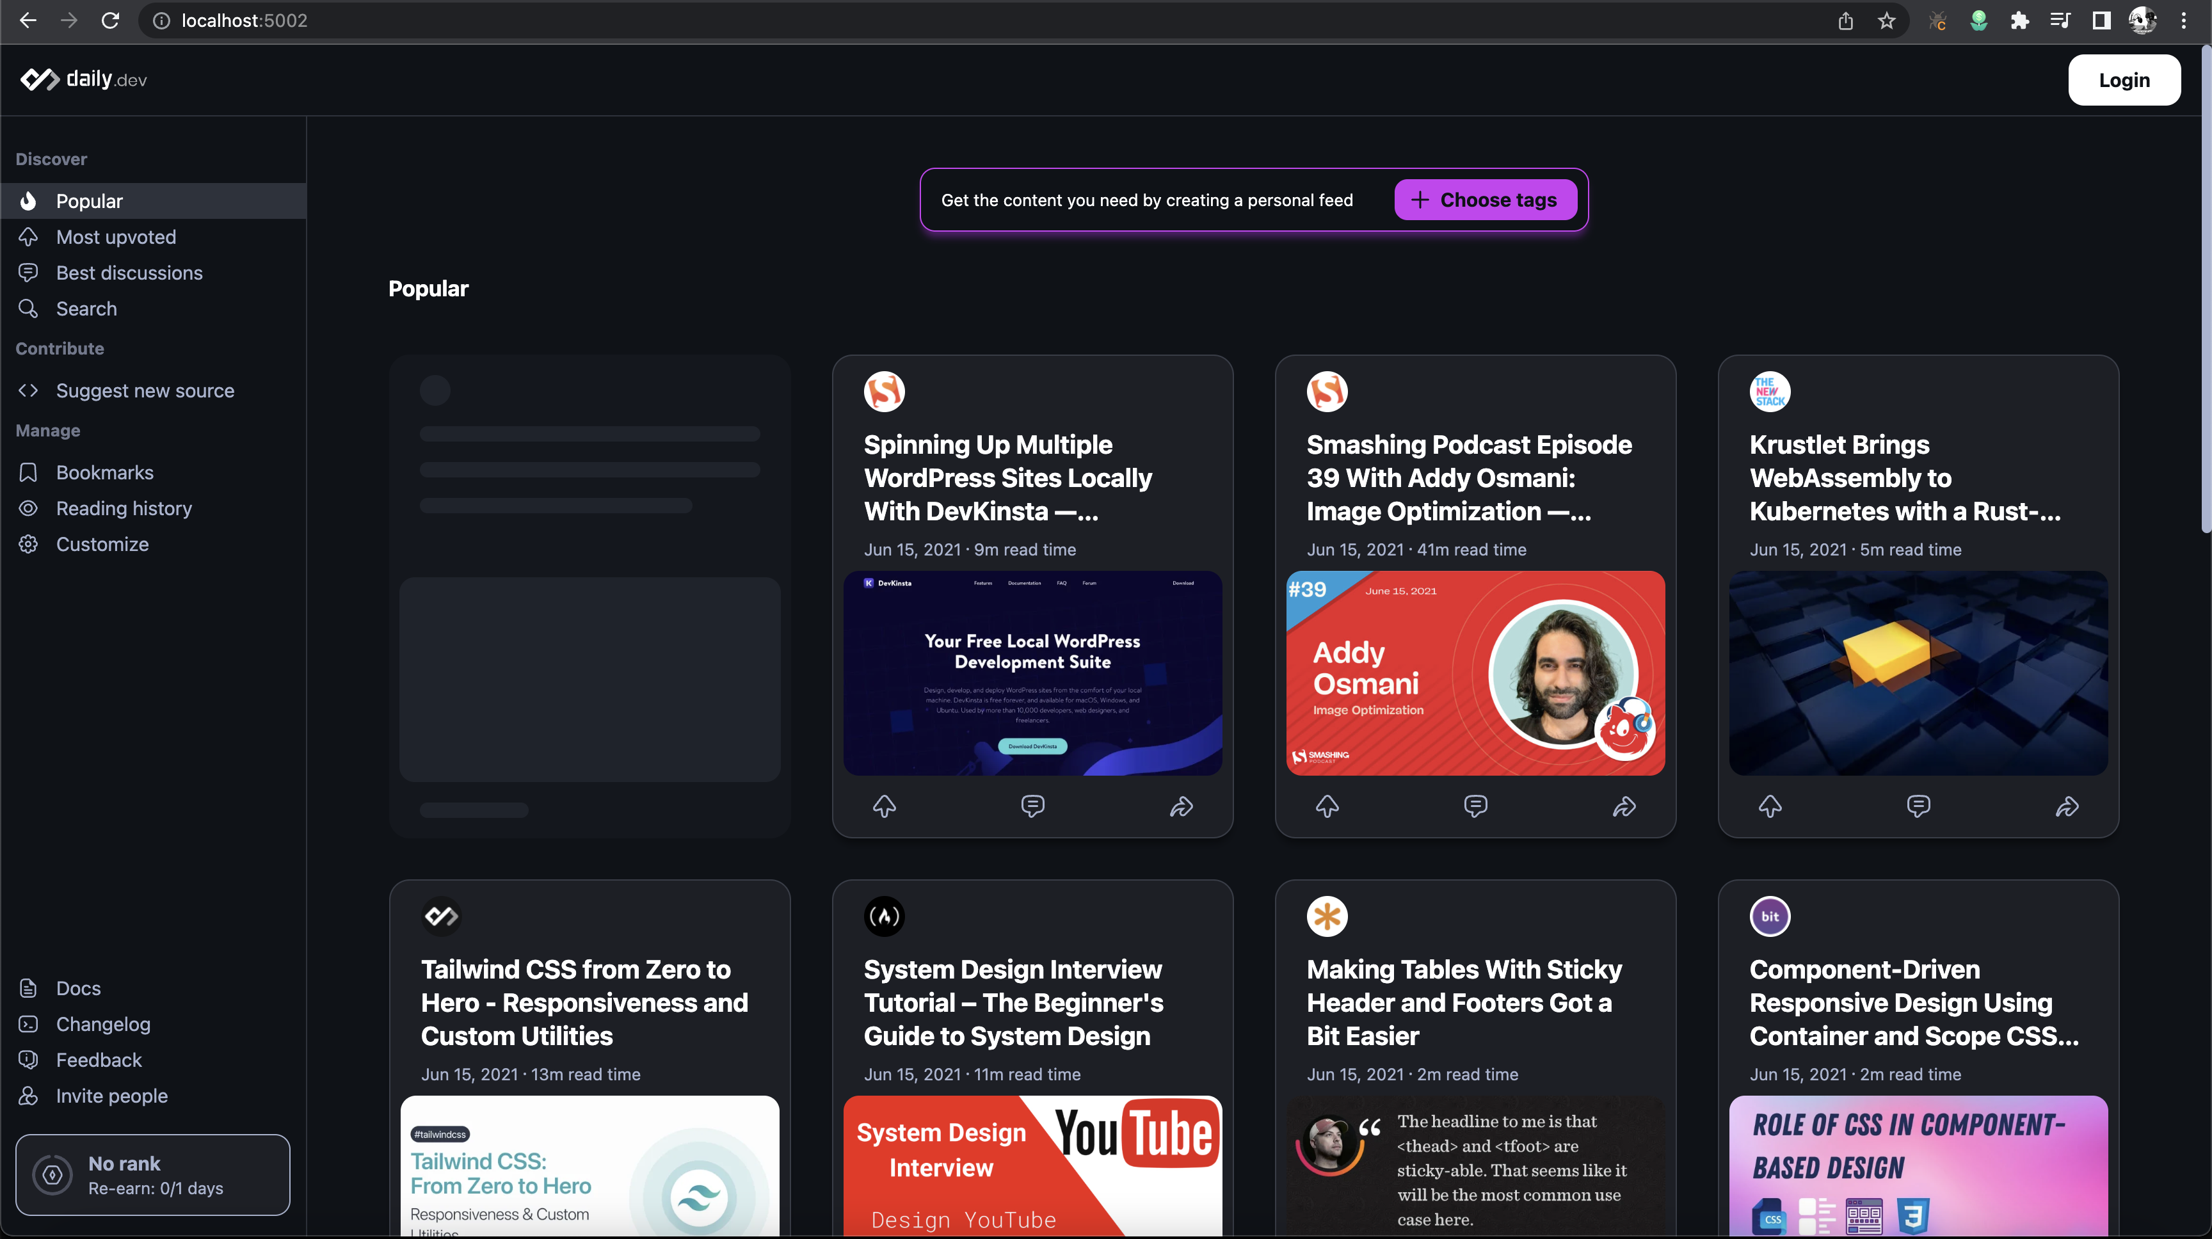
Task: Open the Customize settings sidebar item
Action: [102, 545]
